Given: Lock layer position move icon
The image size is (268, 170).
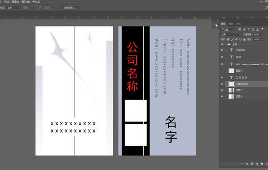Looking at the screenshot, I should point(236,39).
